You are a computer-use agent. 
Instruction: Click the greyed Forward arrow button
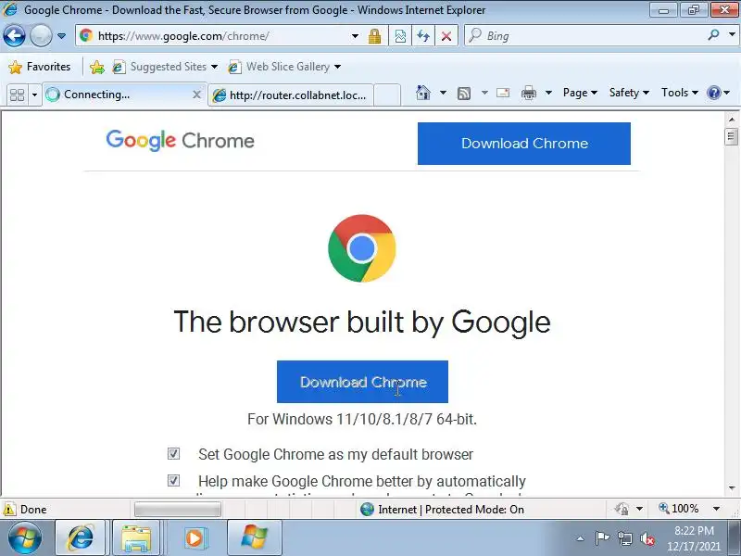pos(41,35)
